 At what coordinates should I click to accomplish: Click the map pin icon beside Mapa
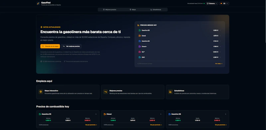point(130,10)
